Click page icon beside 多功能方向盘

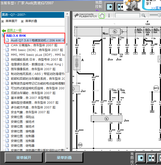pyautogui.click(x=7, y=107)
